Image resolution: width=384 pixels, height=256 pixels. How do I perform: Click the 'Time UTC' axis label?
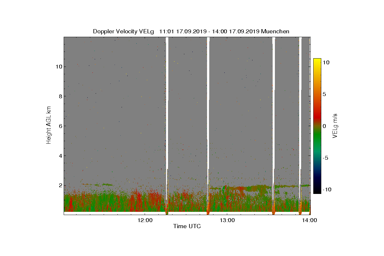coord(187,226)
